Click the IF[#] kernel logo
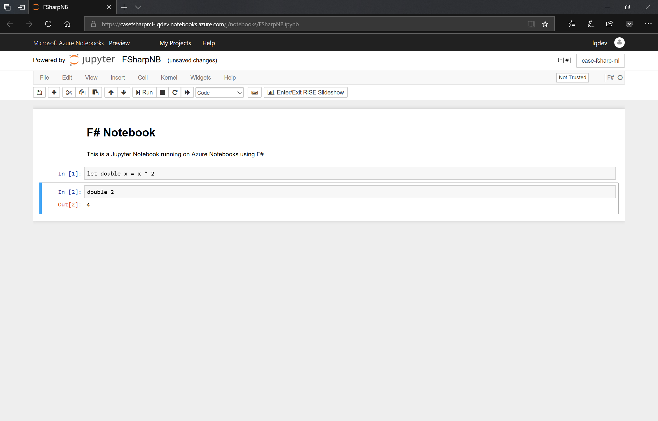Screen dimensions: 658x421 (564, 60)
